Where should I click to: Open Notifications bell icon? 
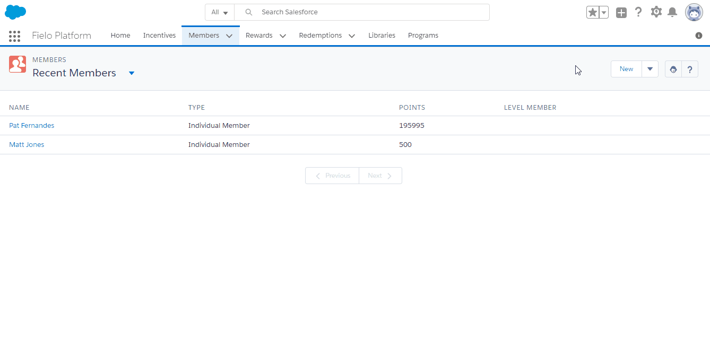click(x=672, y=12)
